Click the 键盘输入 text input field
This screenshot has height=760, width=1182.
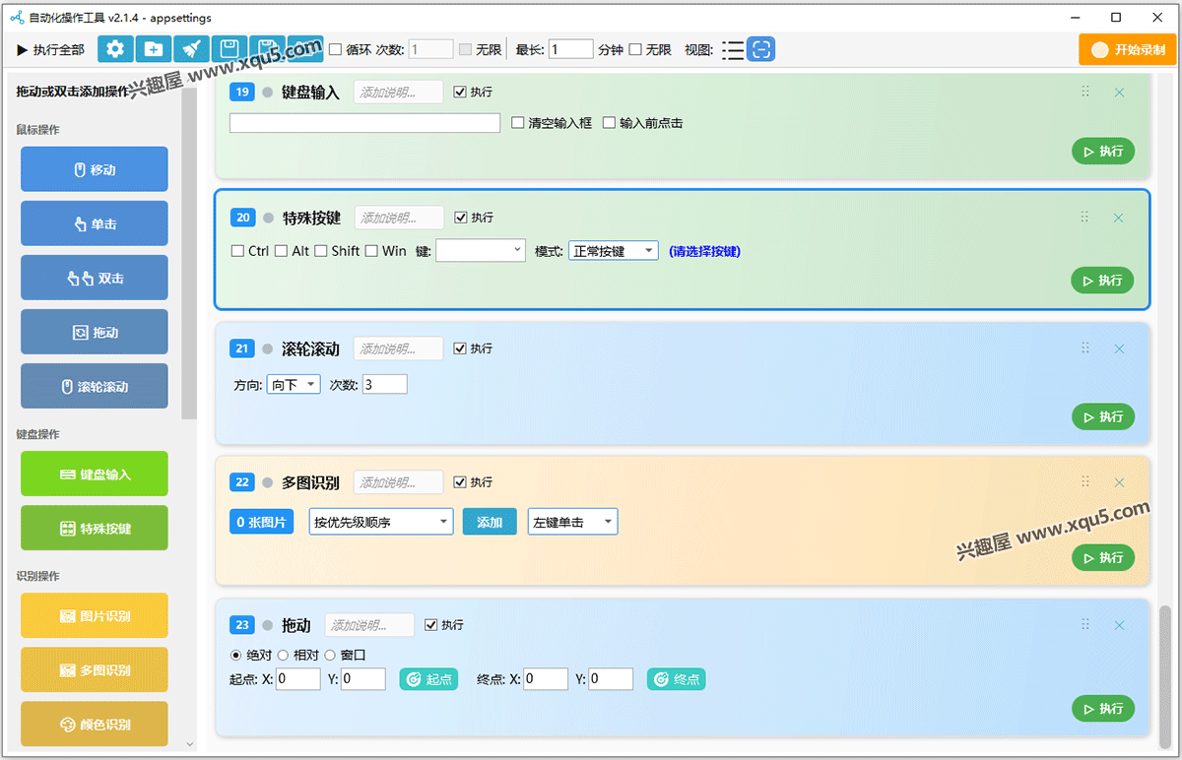(364, 123)
